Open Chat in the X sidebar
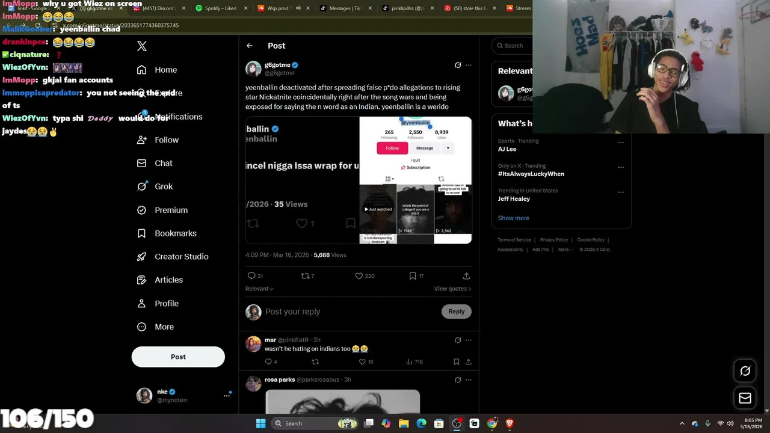Image resolution: width=770 pixels, height=433 pixels. [155, 163]
